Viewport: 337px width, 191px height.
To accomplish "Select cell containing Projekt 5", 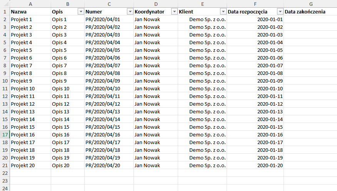I will 30,50.
